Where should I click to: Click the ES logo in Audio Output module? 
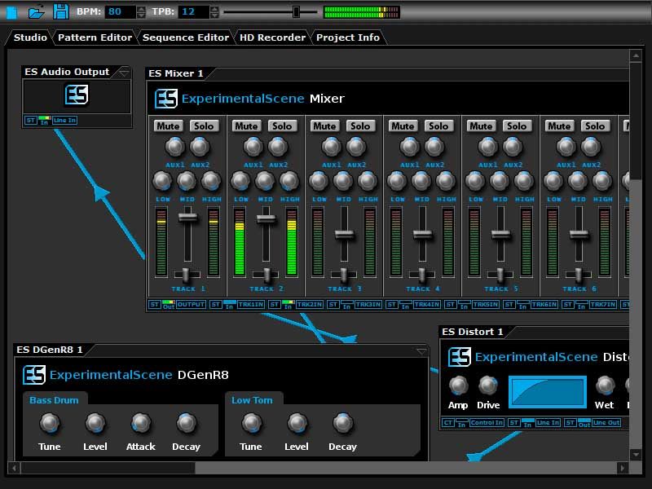point(76,95)
